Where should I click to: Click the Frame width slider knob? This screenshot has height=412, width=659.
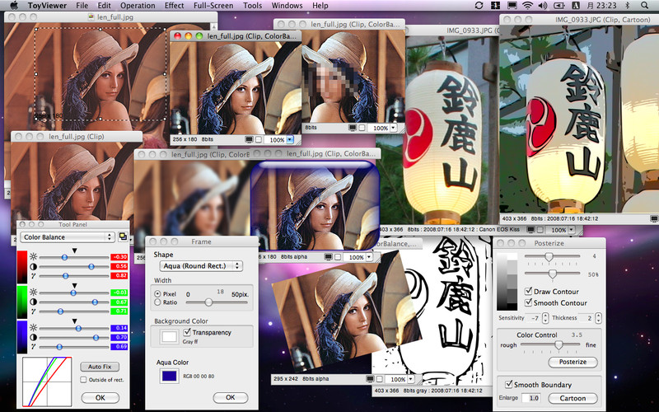208,302
